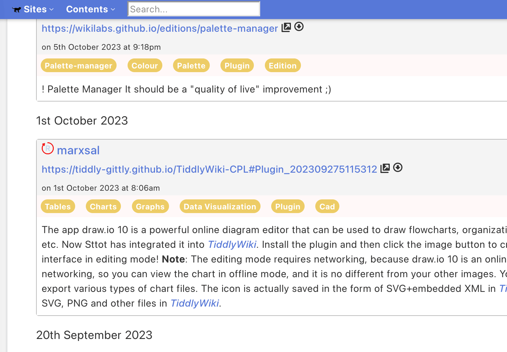This screenshot has height=352, width=507.
Task: Open external link icon beside palette-manager URL
Action: pyautogui.click(x=286, y=27)
